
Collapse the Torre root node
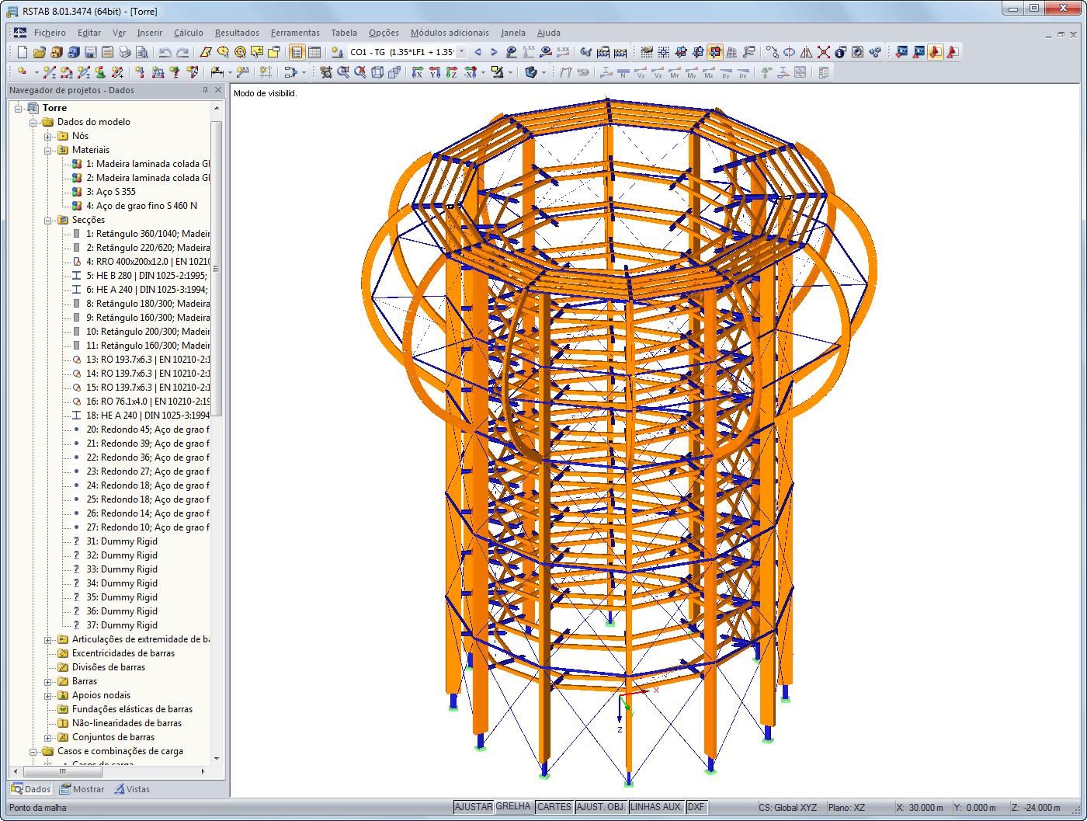(19, 108)
